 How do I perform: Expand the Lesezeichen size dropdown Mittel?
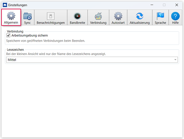[x=92, y=60]
